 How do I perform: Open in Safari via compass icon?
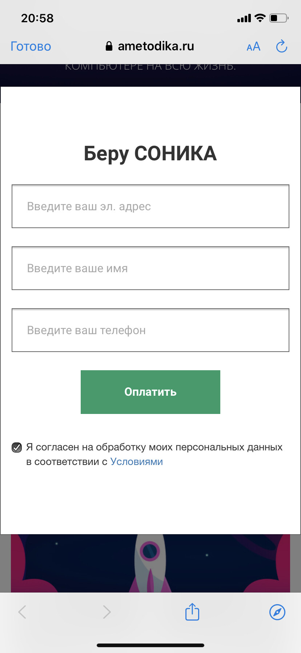277,612
